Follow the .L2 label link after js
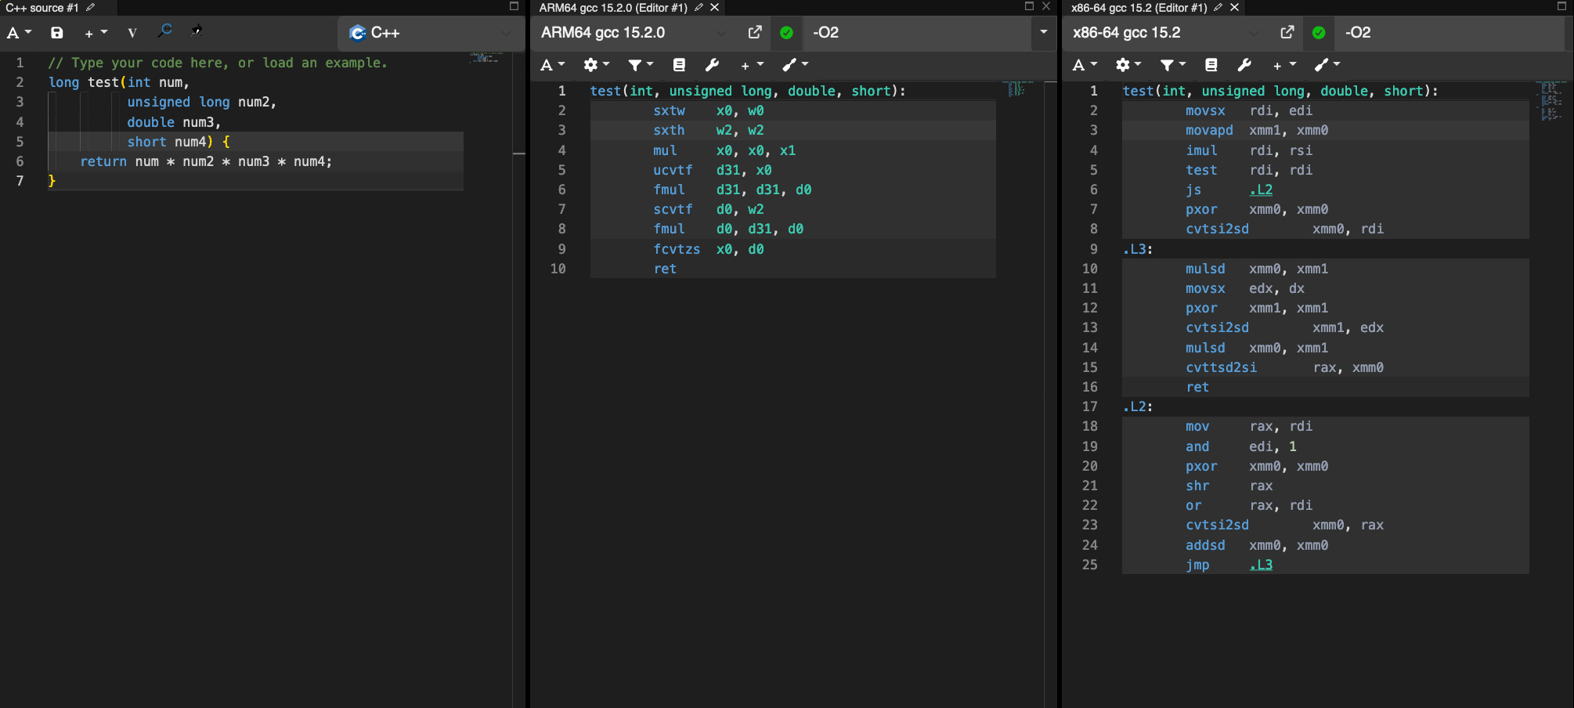Screen dimensions: 1574x708 1261,190
